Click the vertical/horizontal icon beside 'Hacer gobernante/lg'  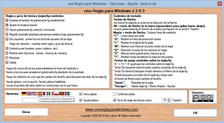(7, 30)
